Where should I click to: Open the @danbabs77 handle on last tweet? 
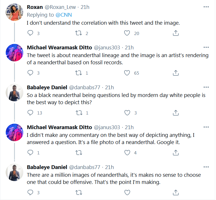coord(85,167)
